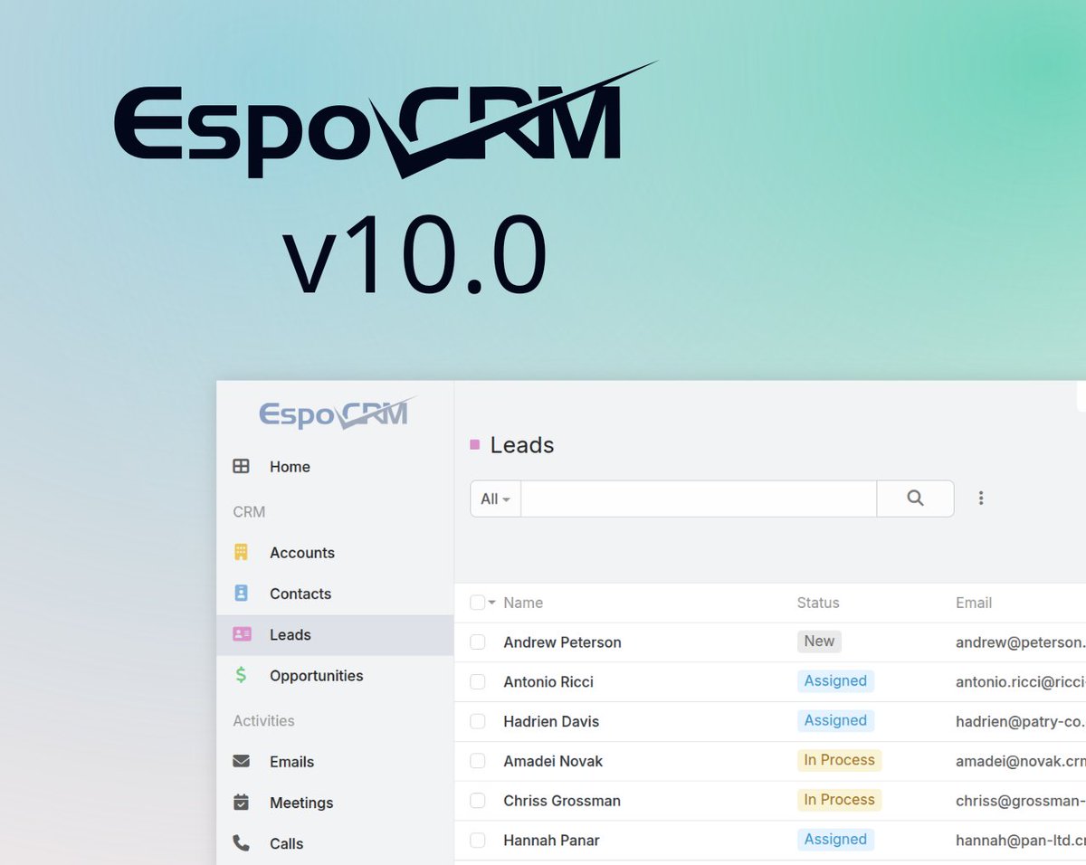The width and height of the screenshot is (1086, 865).
Task: Sort by the Status column header
Action: 818,603
